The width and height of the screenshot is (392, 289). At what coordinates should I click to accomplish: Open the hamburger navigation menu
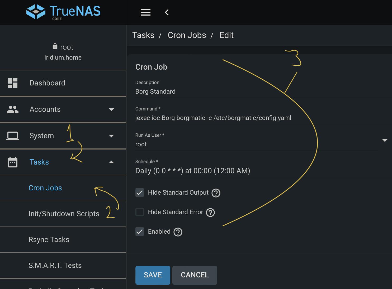pyautogui.click(x=145, y=12)
